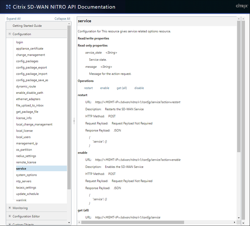
Task: Open license_info resource
Action: coord(24,118)
